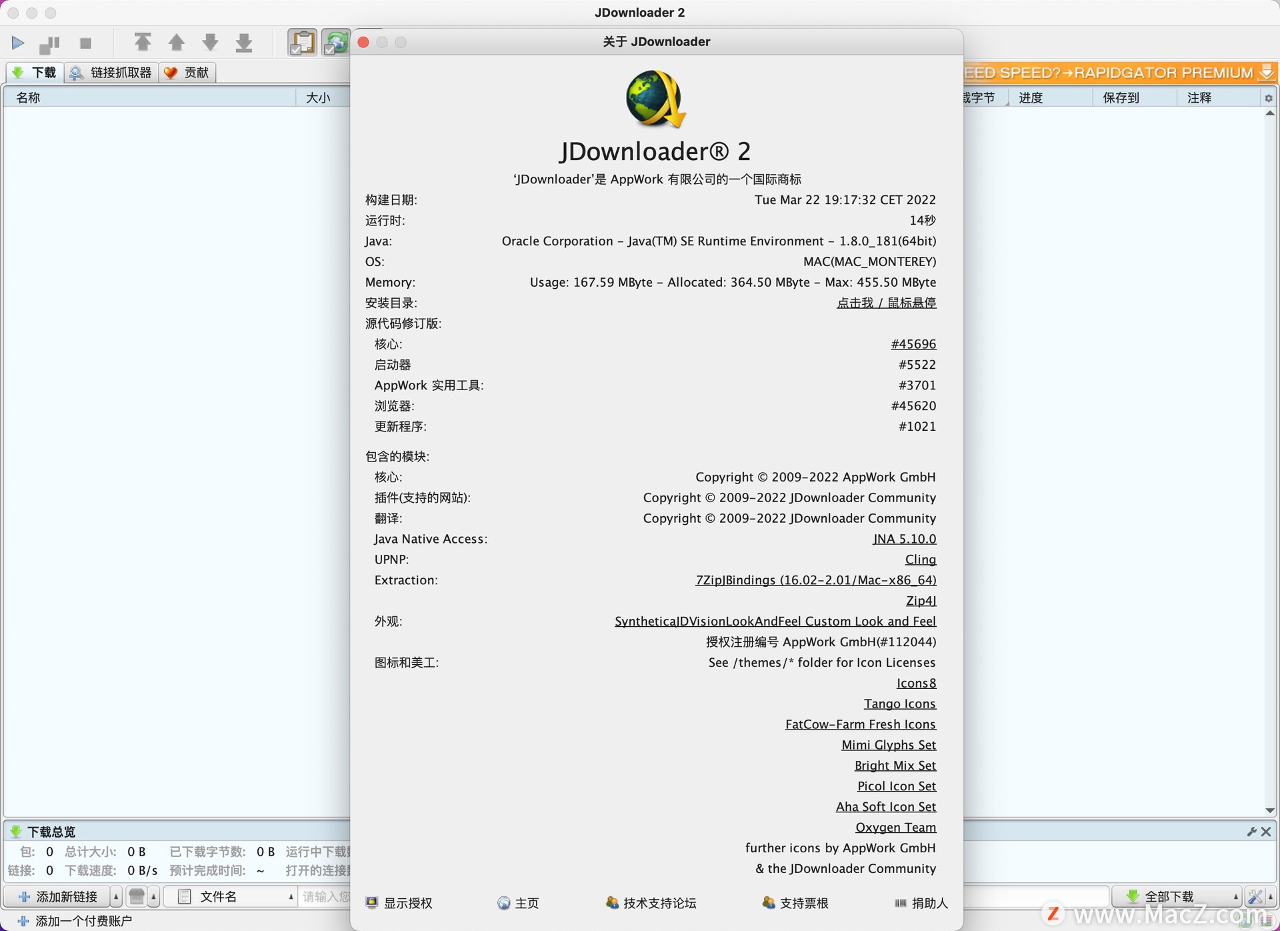Toggle clipboard monitoring in toolbar
This screenshot has height=931, width=1280.
(x=302, y=43)
